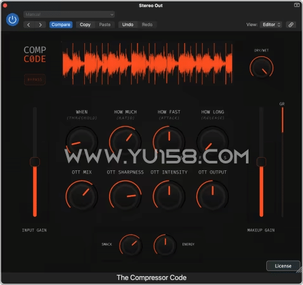Click the COMP CODE logo
Viewport: 303px width, 285px height.
35,54
